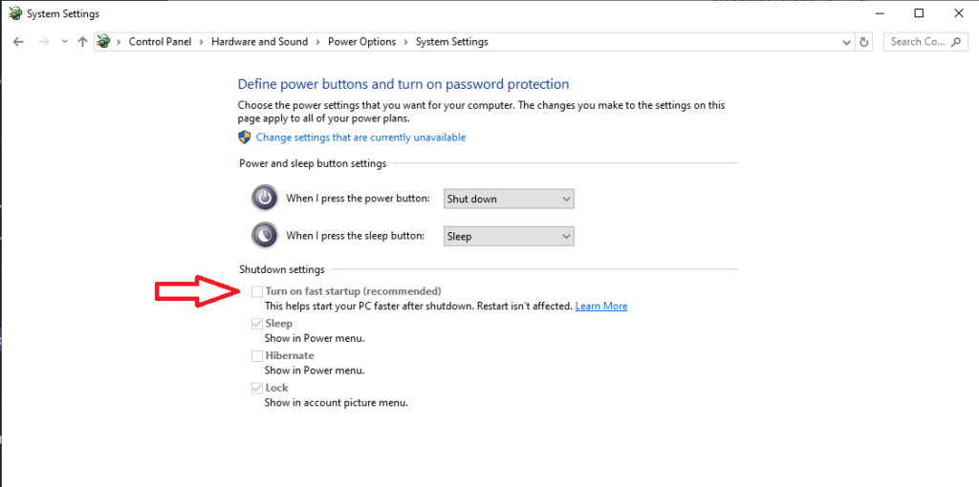Click the UAC shield icon
The height and width of the screenshot is (487, 979).
246,138
